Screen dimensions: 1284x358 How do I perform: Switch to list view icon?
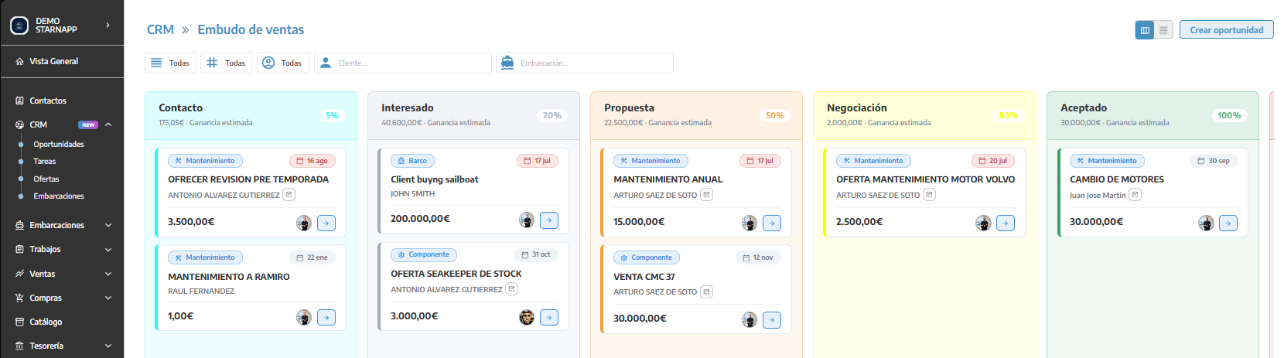[1164, 30]
